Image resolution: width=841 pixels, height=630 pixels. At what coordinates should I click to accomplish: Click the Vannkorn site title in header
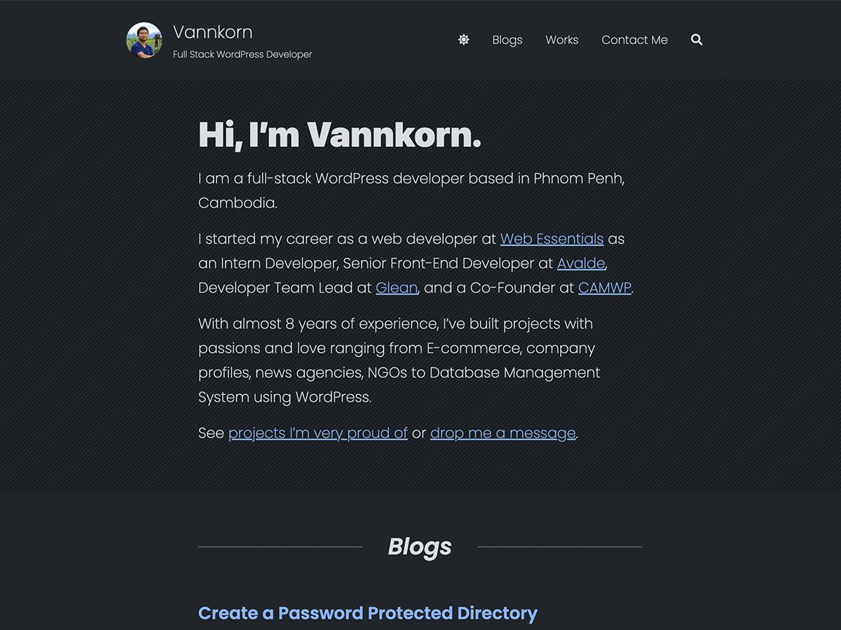212,32
